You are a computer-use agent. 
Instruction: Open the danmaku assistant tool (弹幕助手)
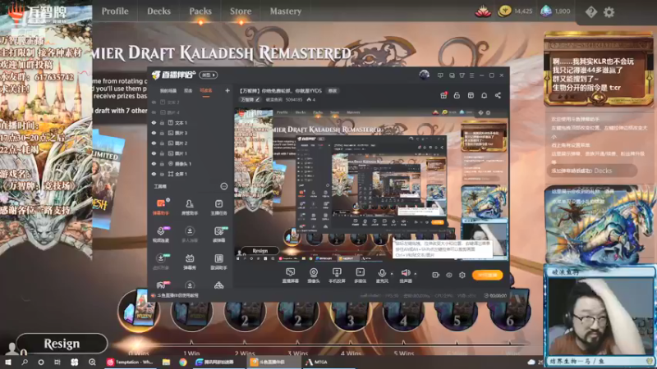pos(160,207)
